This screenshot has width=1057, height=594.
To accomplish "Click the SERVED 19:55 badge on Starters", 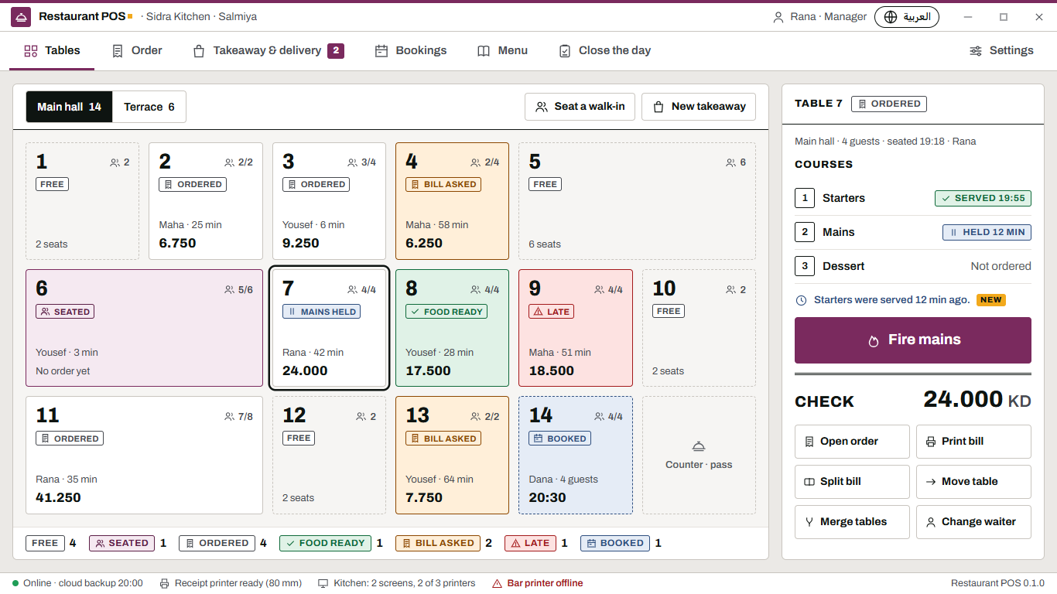I will (983, 198).
